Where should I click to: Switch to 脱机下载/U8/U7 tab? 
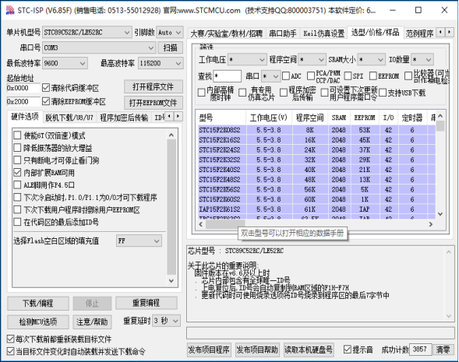coord(69,118)
